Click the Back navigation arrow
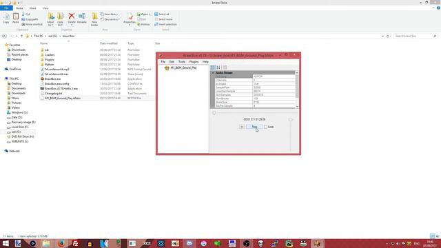This screenshot has height=248, width=441. point(4,36)
